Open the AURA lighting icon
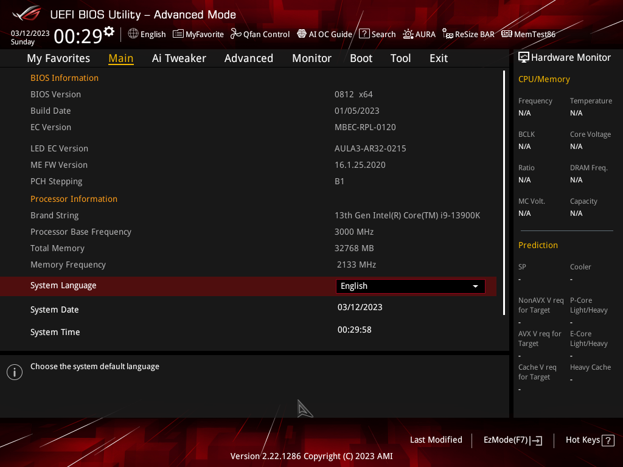The width and height of the screenshot is (623, 467). (408, 34)
